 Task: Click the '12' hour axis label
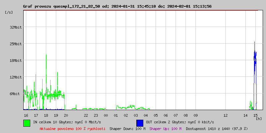click(226, 115)
